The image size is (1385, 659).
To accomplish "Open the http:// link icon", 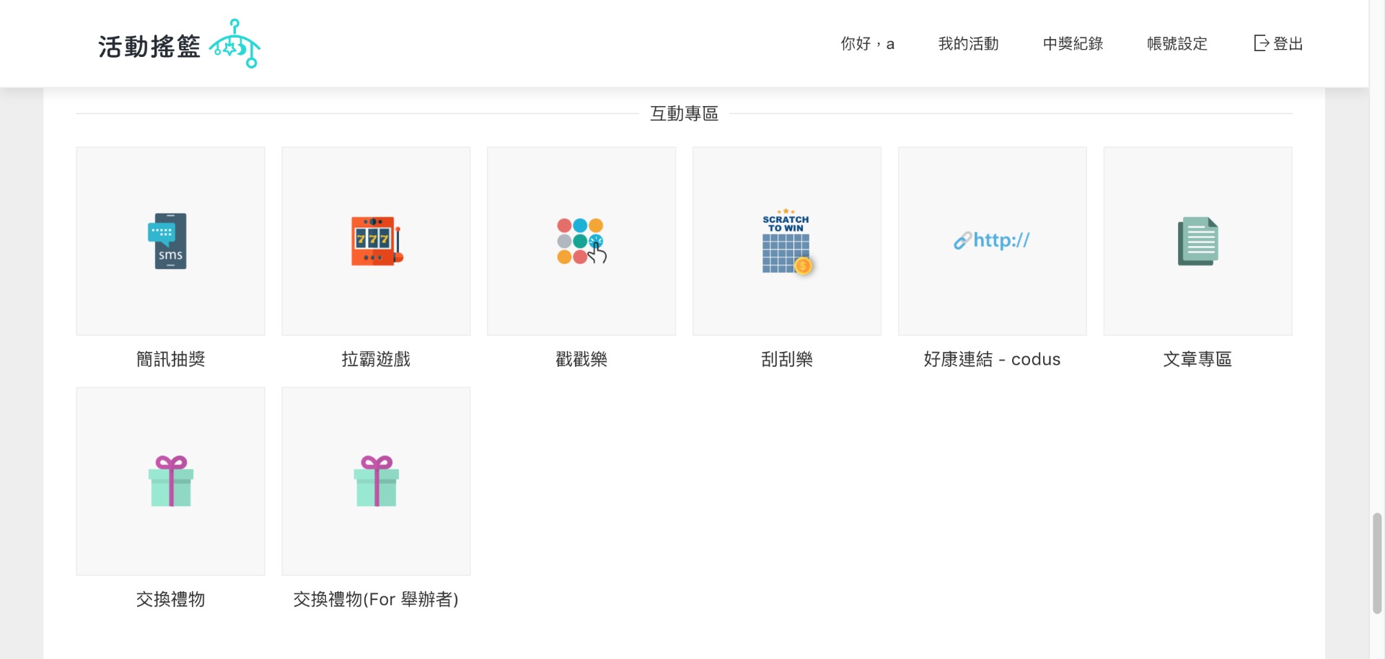I will click(993, 241).
